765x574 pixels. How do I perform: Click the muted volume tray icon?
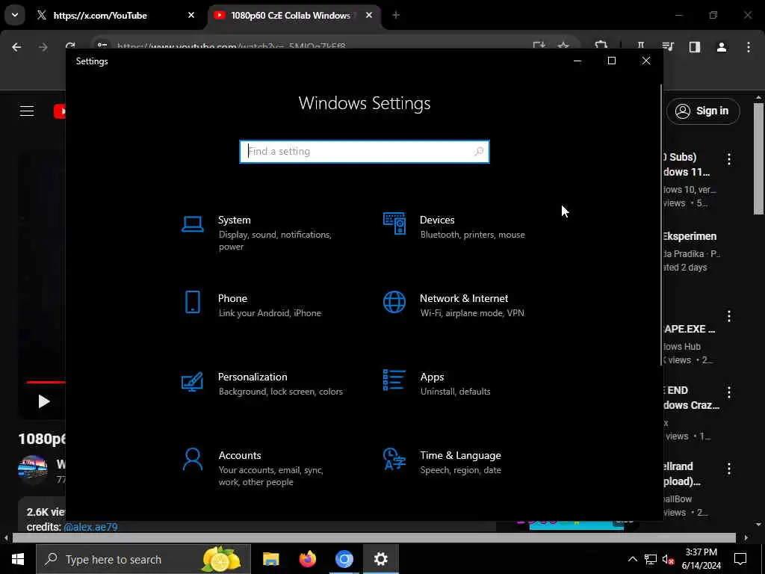click(668, 559)
